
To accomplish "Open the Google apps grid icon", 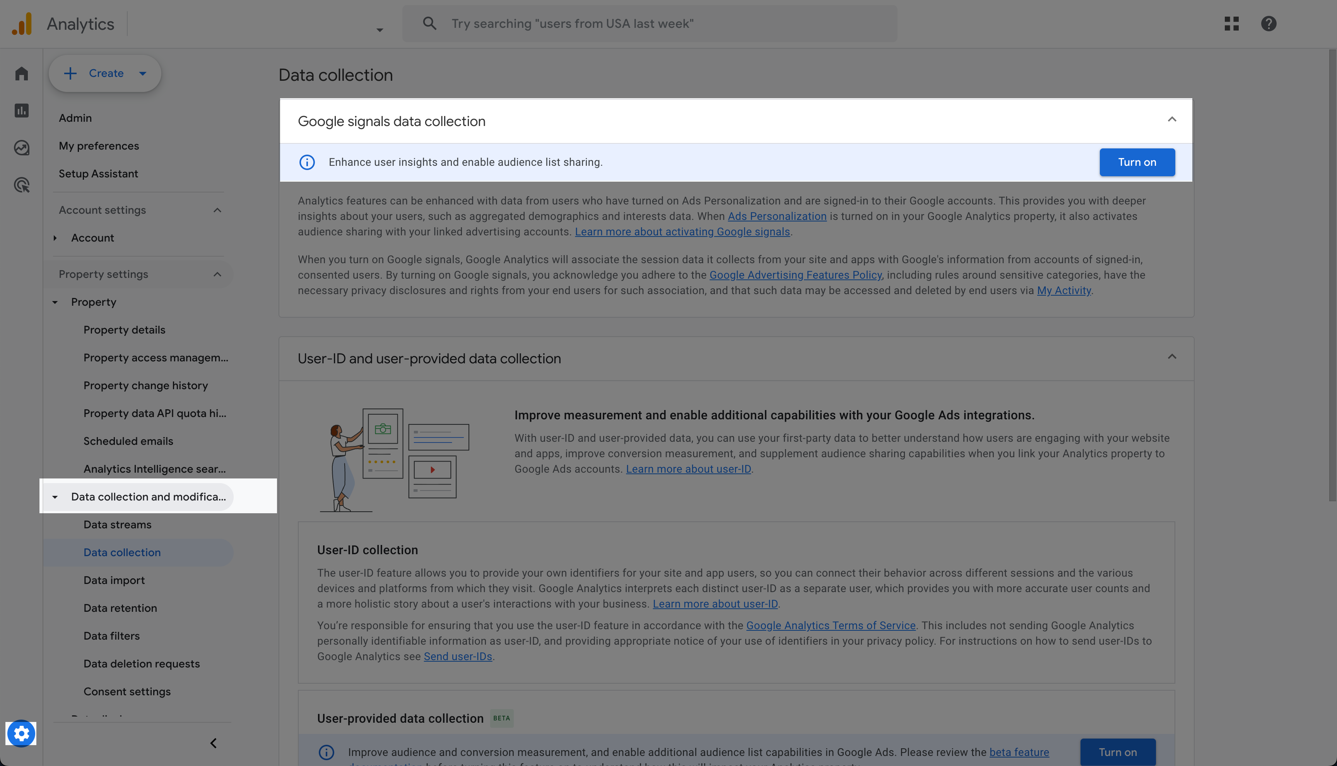I will click(x=1231, y=24).
